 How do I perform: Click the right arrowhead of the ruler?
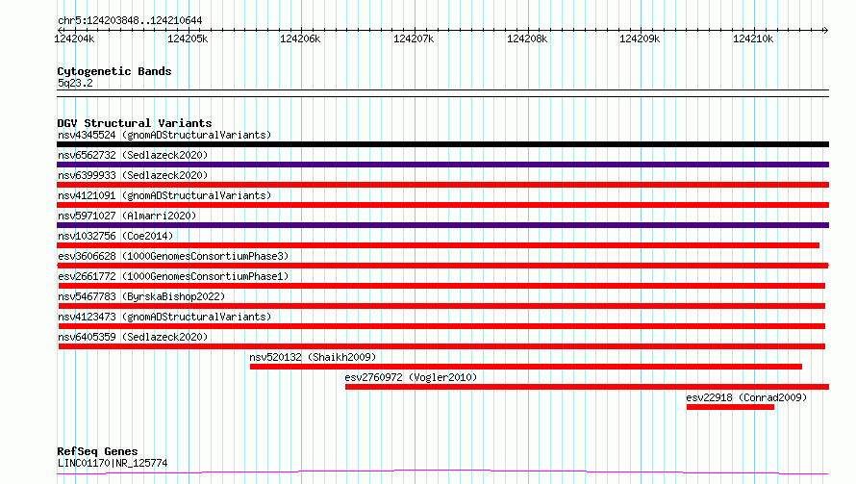coord(825,30)
